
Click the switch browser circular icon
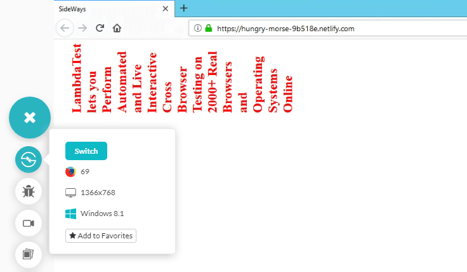[29, 160]
